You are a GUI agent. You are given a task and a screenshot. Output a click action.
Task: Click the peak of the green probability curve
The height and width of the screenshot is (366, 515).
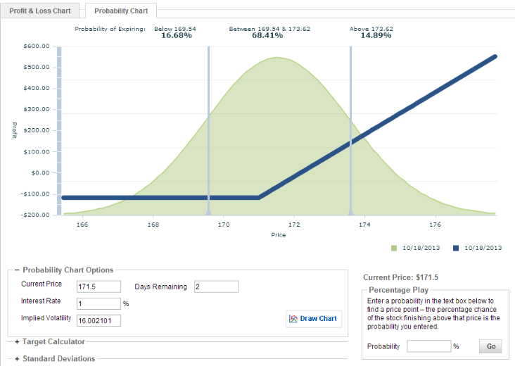click(278, 58)
